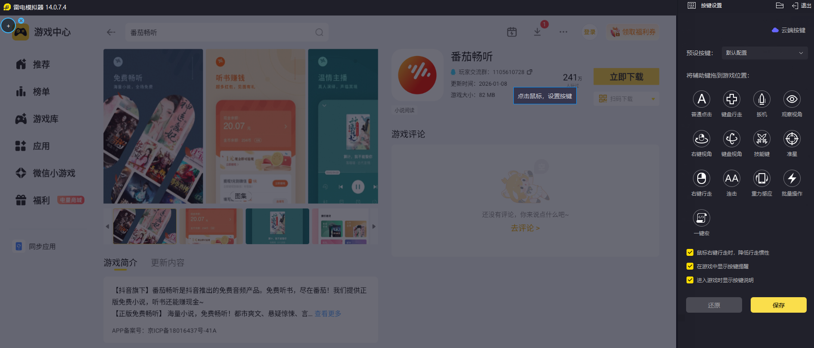Open the 免费畅听 large screenshot
Viewport: 814px width, 348px height.
point(153,126)
